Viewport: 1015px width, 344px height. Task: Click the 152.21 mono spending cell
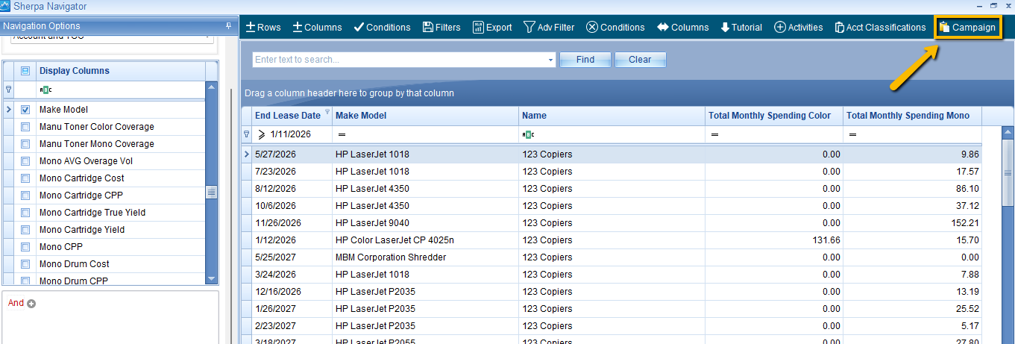point(912,223)
